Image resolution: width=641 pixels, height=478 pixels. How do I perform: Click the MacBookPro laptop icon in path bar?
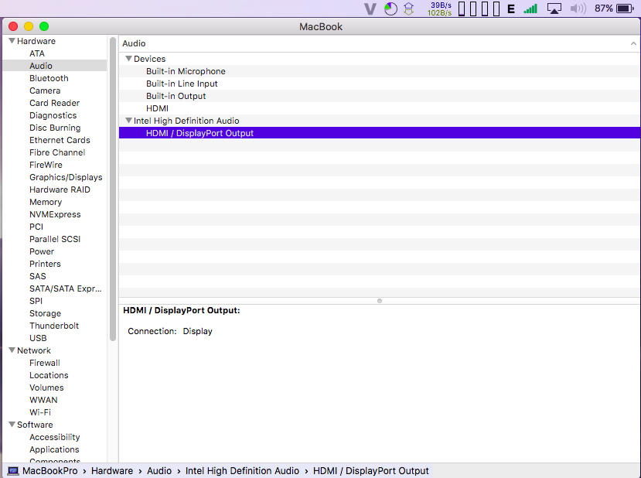[x=13, y=470]
